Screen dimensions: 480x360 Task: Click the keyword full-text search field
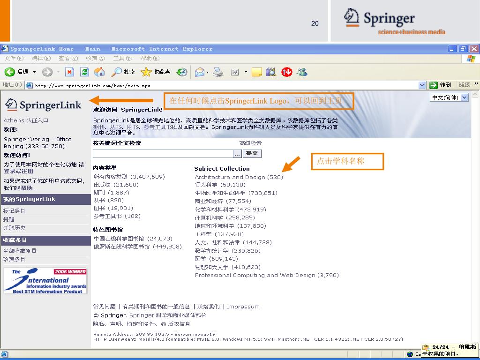point(163,154)
